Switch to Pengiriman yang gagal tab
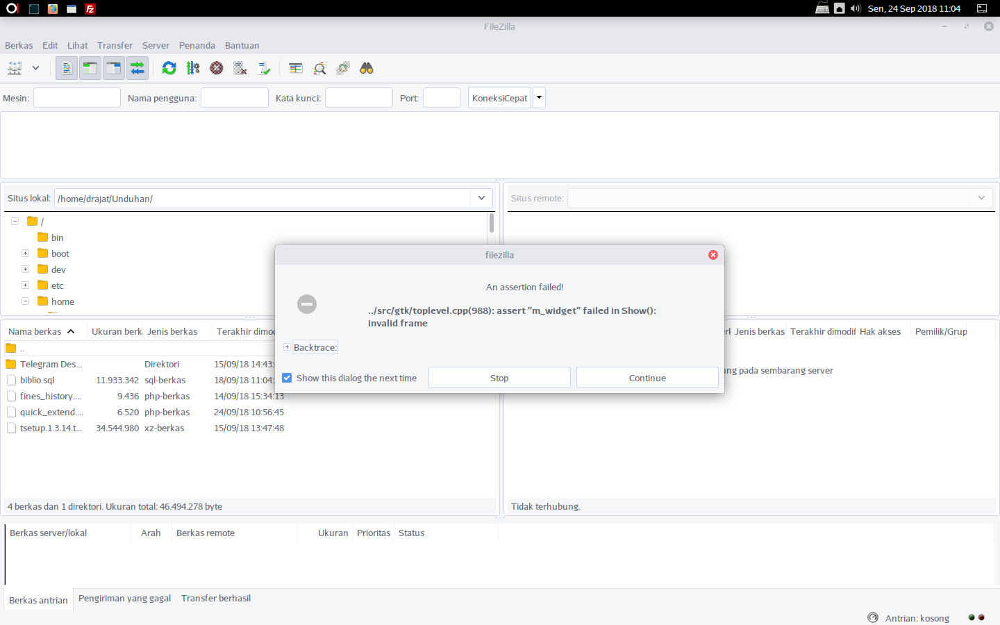1000x625 pixels. (x=124, y=598)
